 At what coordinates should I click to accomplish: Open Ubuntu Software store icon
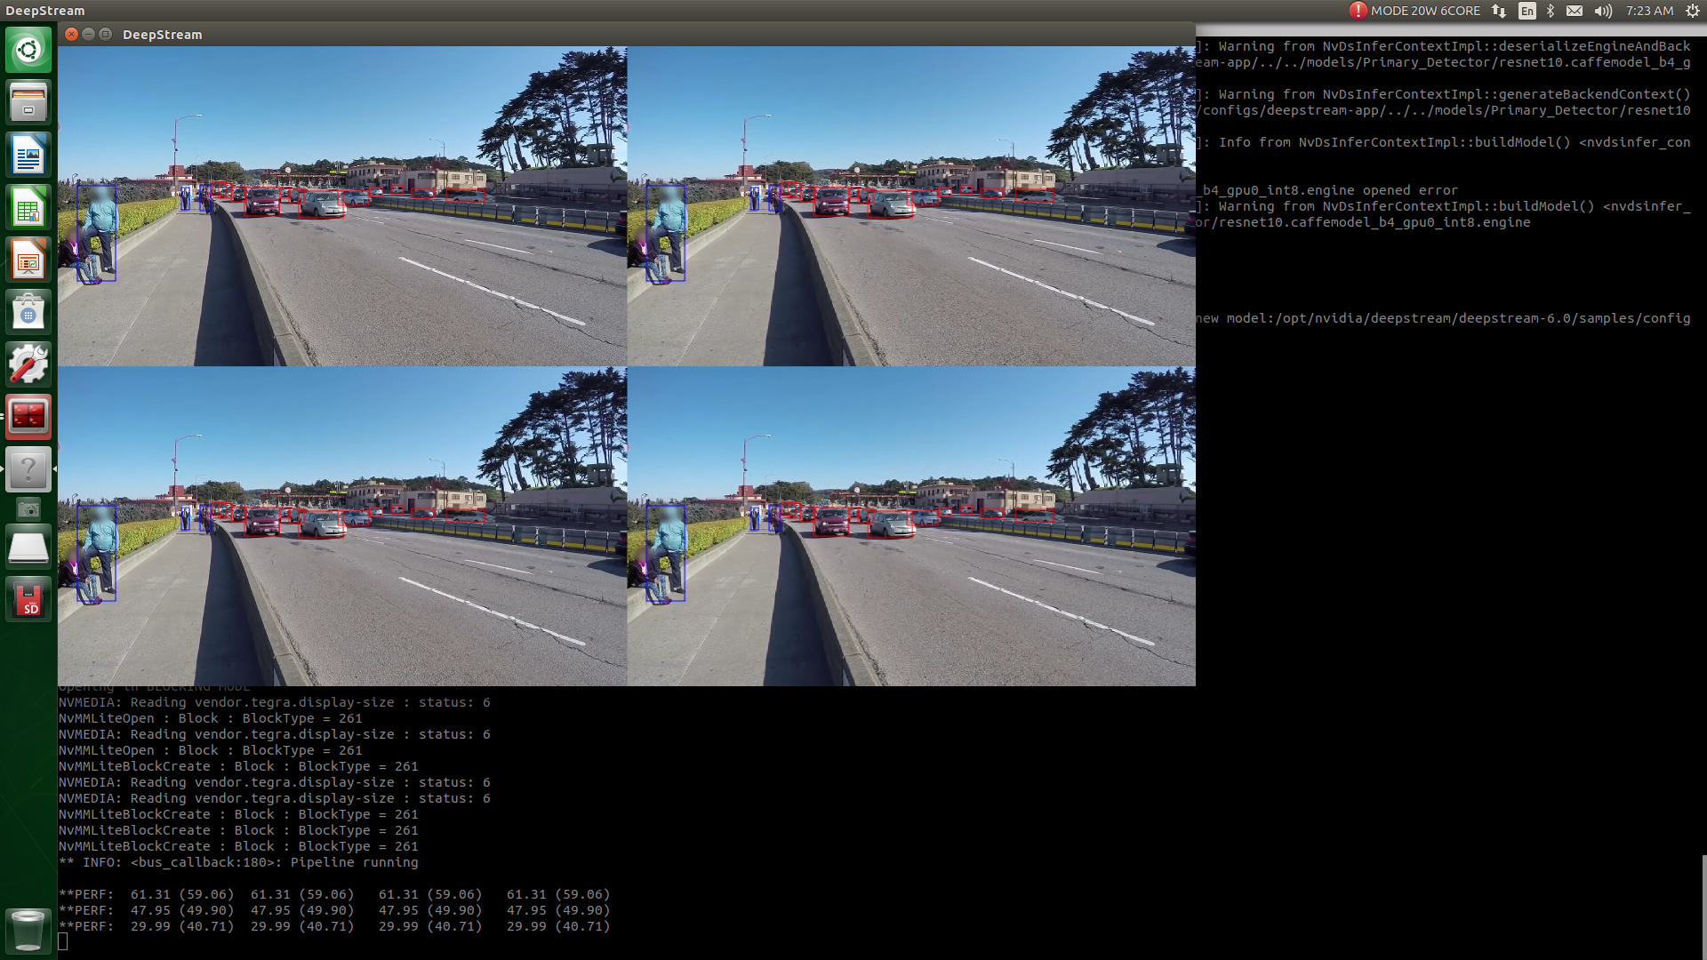28,312
